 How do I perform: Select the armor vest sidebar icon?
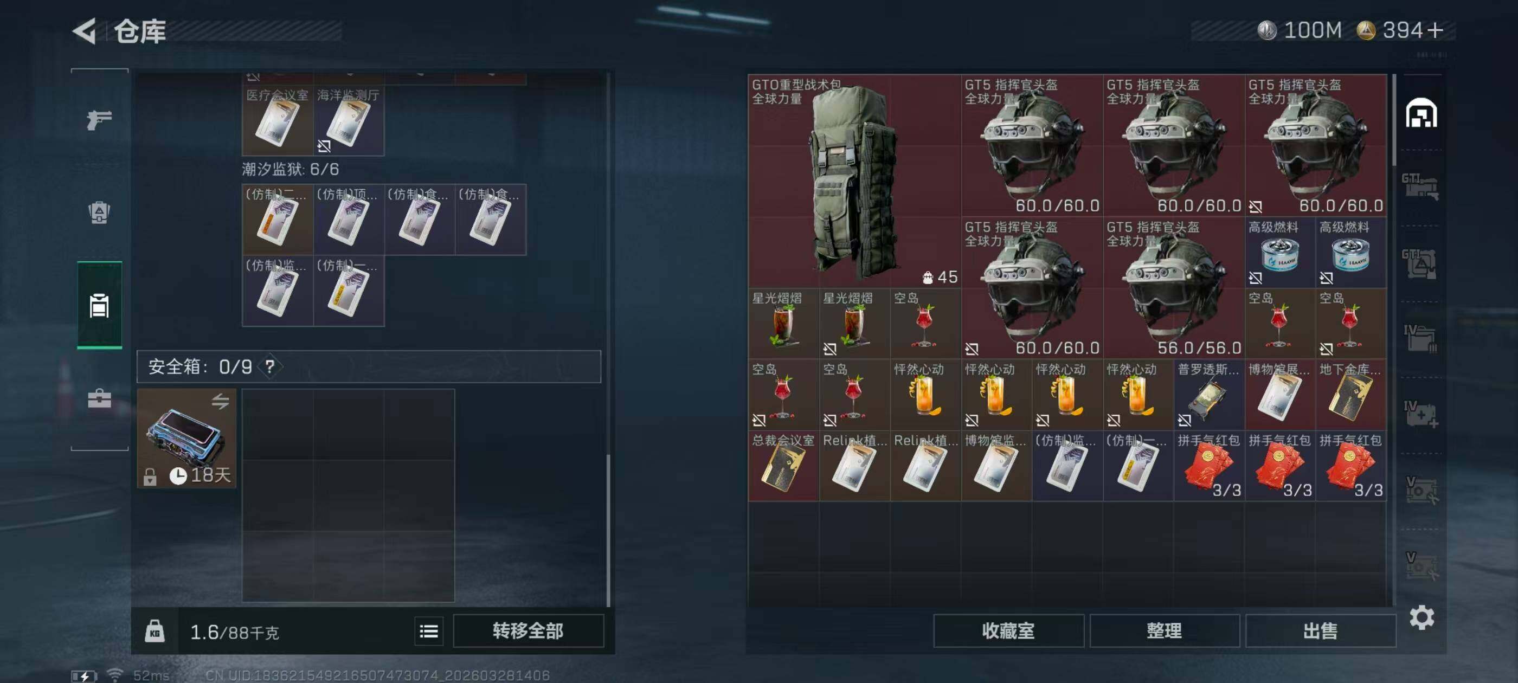point(99,212)
